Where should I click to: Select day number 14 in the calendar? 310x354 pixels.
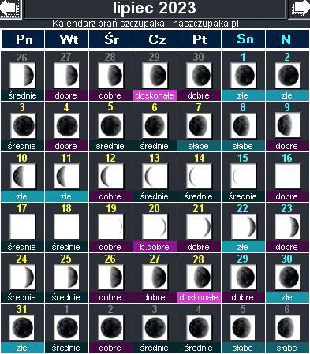199,158
